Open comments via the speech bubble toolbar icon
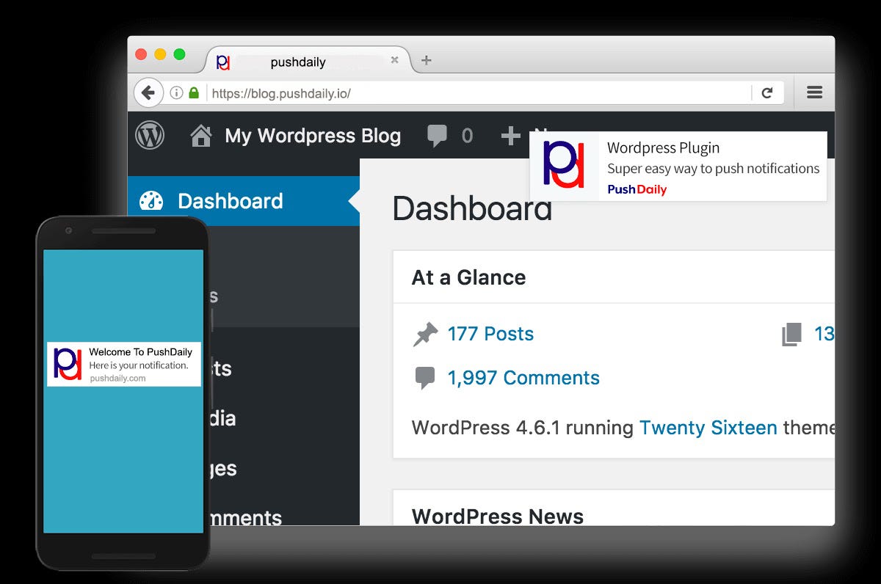The image size is (881, 584). click(438, 136)
